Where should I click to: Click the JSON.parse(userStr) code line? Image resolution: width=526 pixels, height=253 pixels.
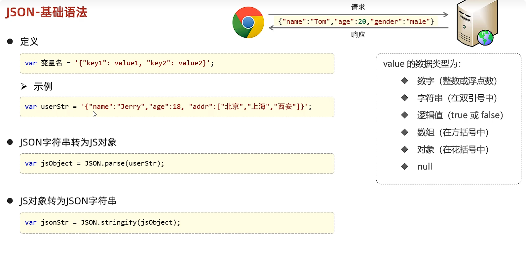[94, 163]
